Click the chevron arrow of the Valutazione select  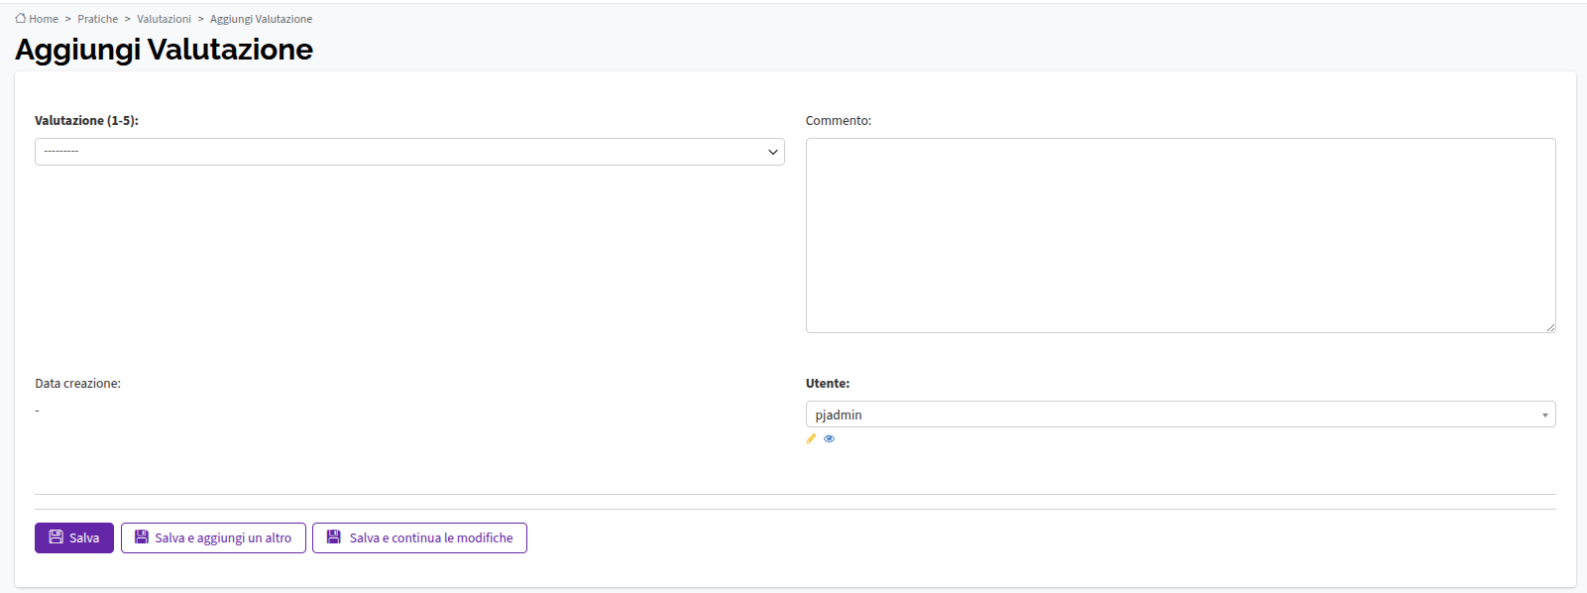772,152
